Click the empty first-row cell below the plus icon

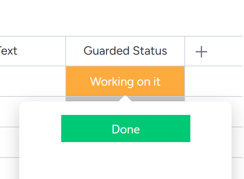pos(214,81)
